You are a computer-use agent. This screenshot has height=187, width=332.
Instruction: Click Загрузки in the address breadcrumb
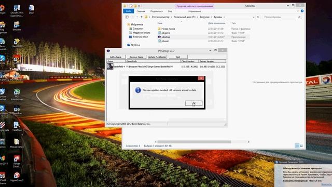pos(204,17)
